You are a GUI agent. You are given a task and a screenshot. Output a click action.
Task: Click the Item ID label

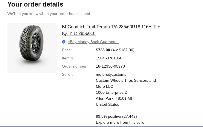click(68, 58)
